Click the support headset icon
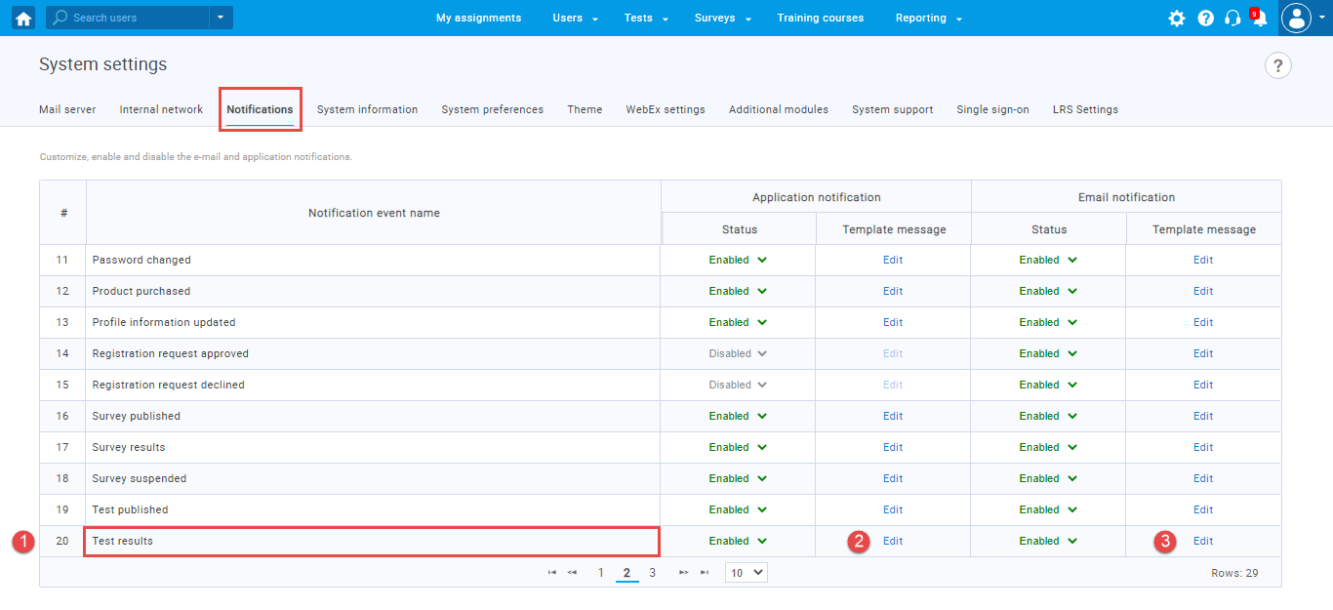1333x610 pixels. [x=1232, y=18]
